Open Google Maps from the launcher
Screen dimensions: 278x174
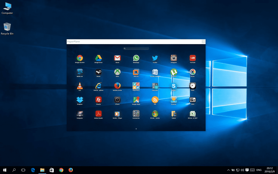tap(136, 100)
